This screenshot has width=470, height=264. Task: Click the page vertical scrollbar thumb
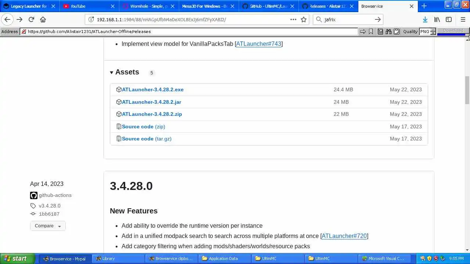pyautogui.click(x=467, y=90)
